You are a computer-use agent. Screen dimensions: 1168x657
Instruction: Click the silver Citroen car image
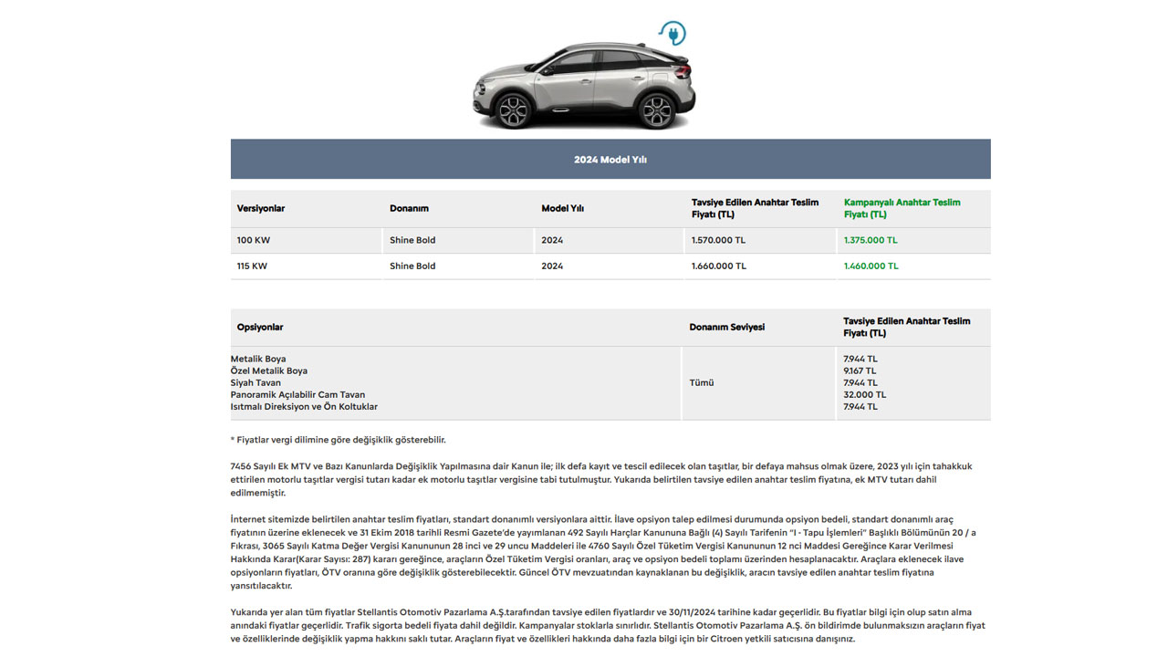(x=584, y=87)
